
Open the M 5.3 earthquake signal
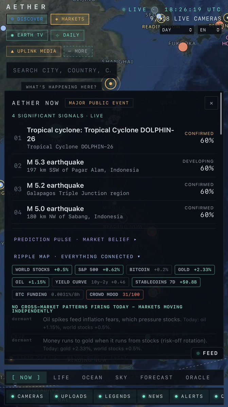[114, 166]
